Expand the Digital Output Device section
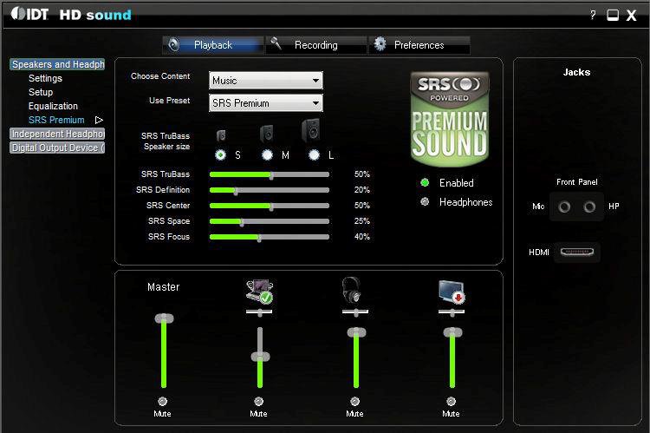The width and height of the screenshot is (650, 433). (x=57, y=148)
